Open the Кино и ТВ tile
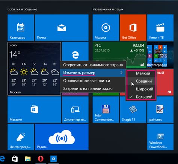This screenshot has width=178, height=164. point(160,27)
